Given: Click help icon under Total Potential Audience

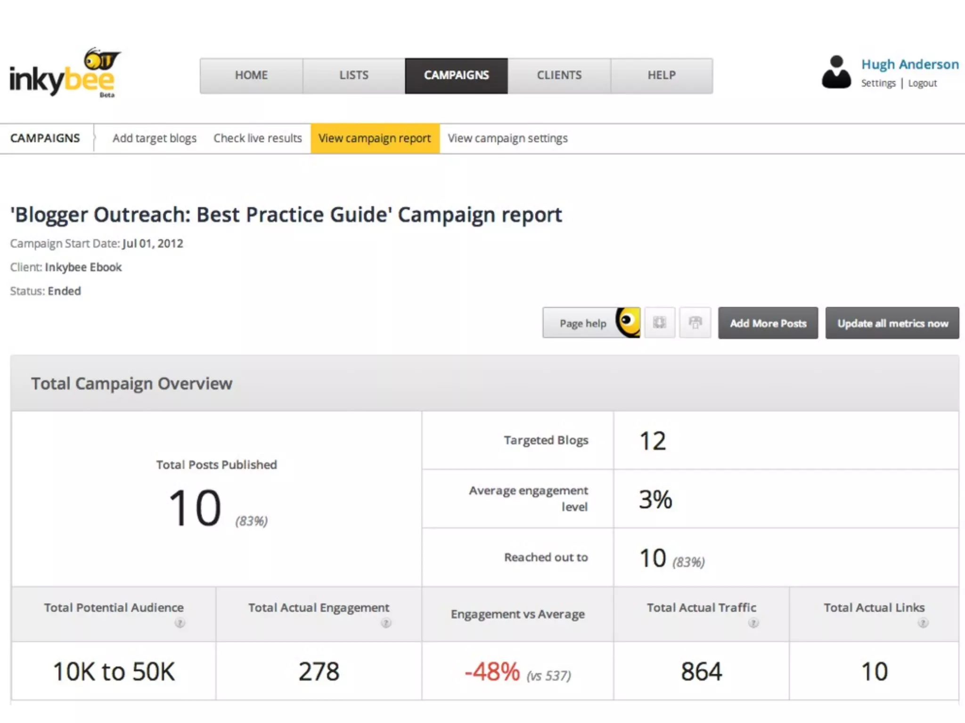Looking at the screenshot, I should 180,623.
